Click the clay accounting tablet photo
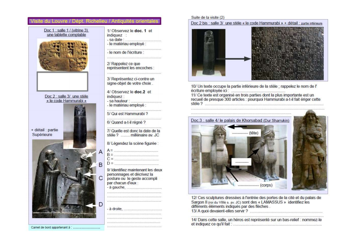The height and width of the screenshot is (246, 349). coord(63,54)
